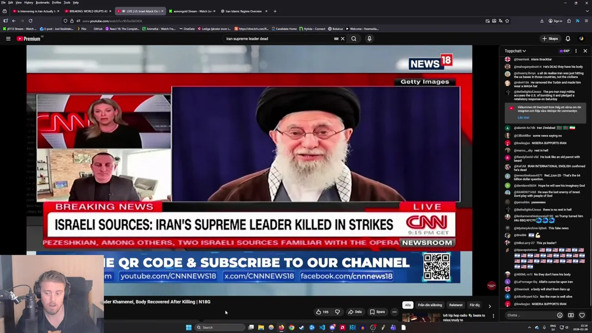Click the Dela share button
Screen dimensions: 592x333
coord(355,312)
